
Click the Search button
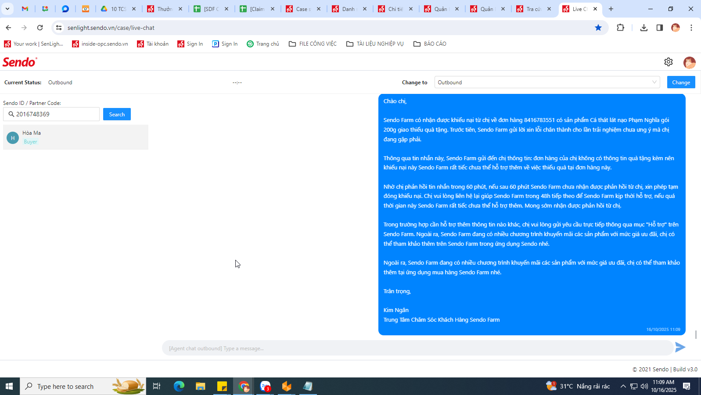(x=117, y=114)
